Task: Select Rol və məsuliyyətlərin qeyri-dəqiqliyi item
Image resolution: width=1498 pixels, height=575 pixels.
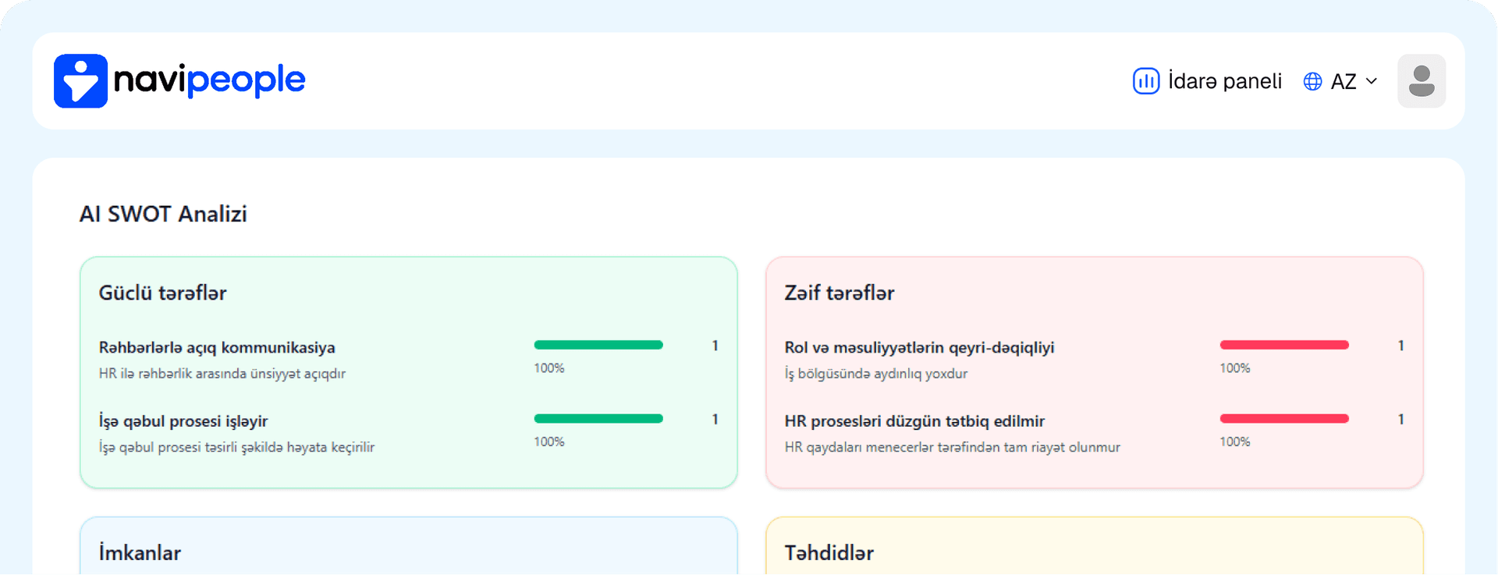Action: 919,348
